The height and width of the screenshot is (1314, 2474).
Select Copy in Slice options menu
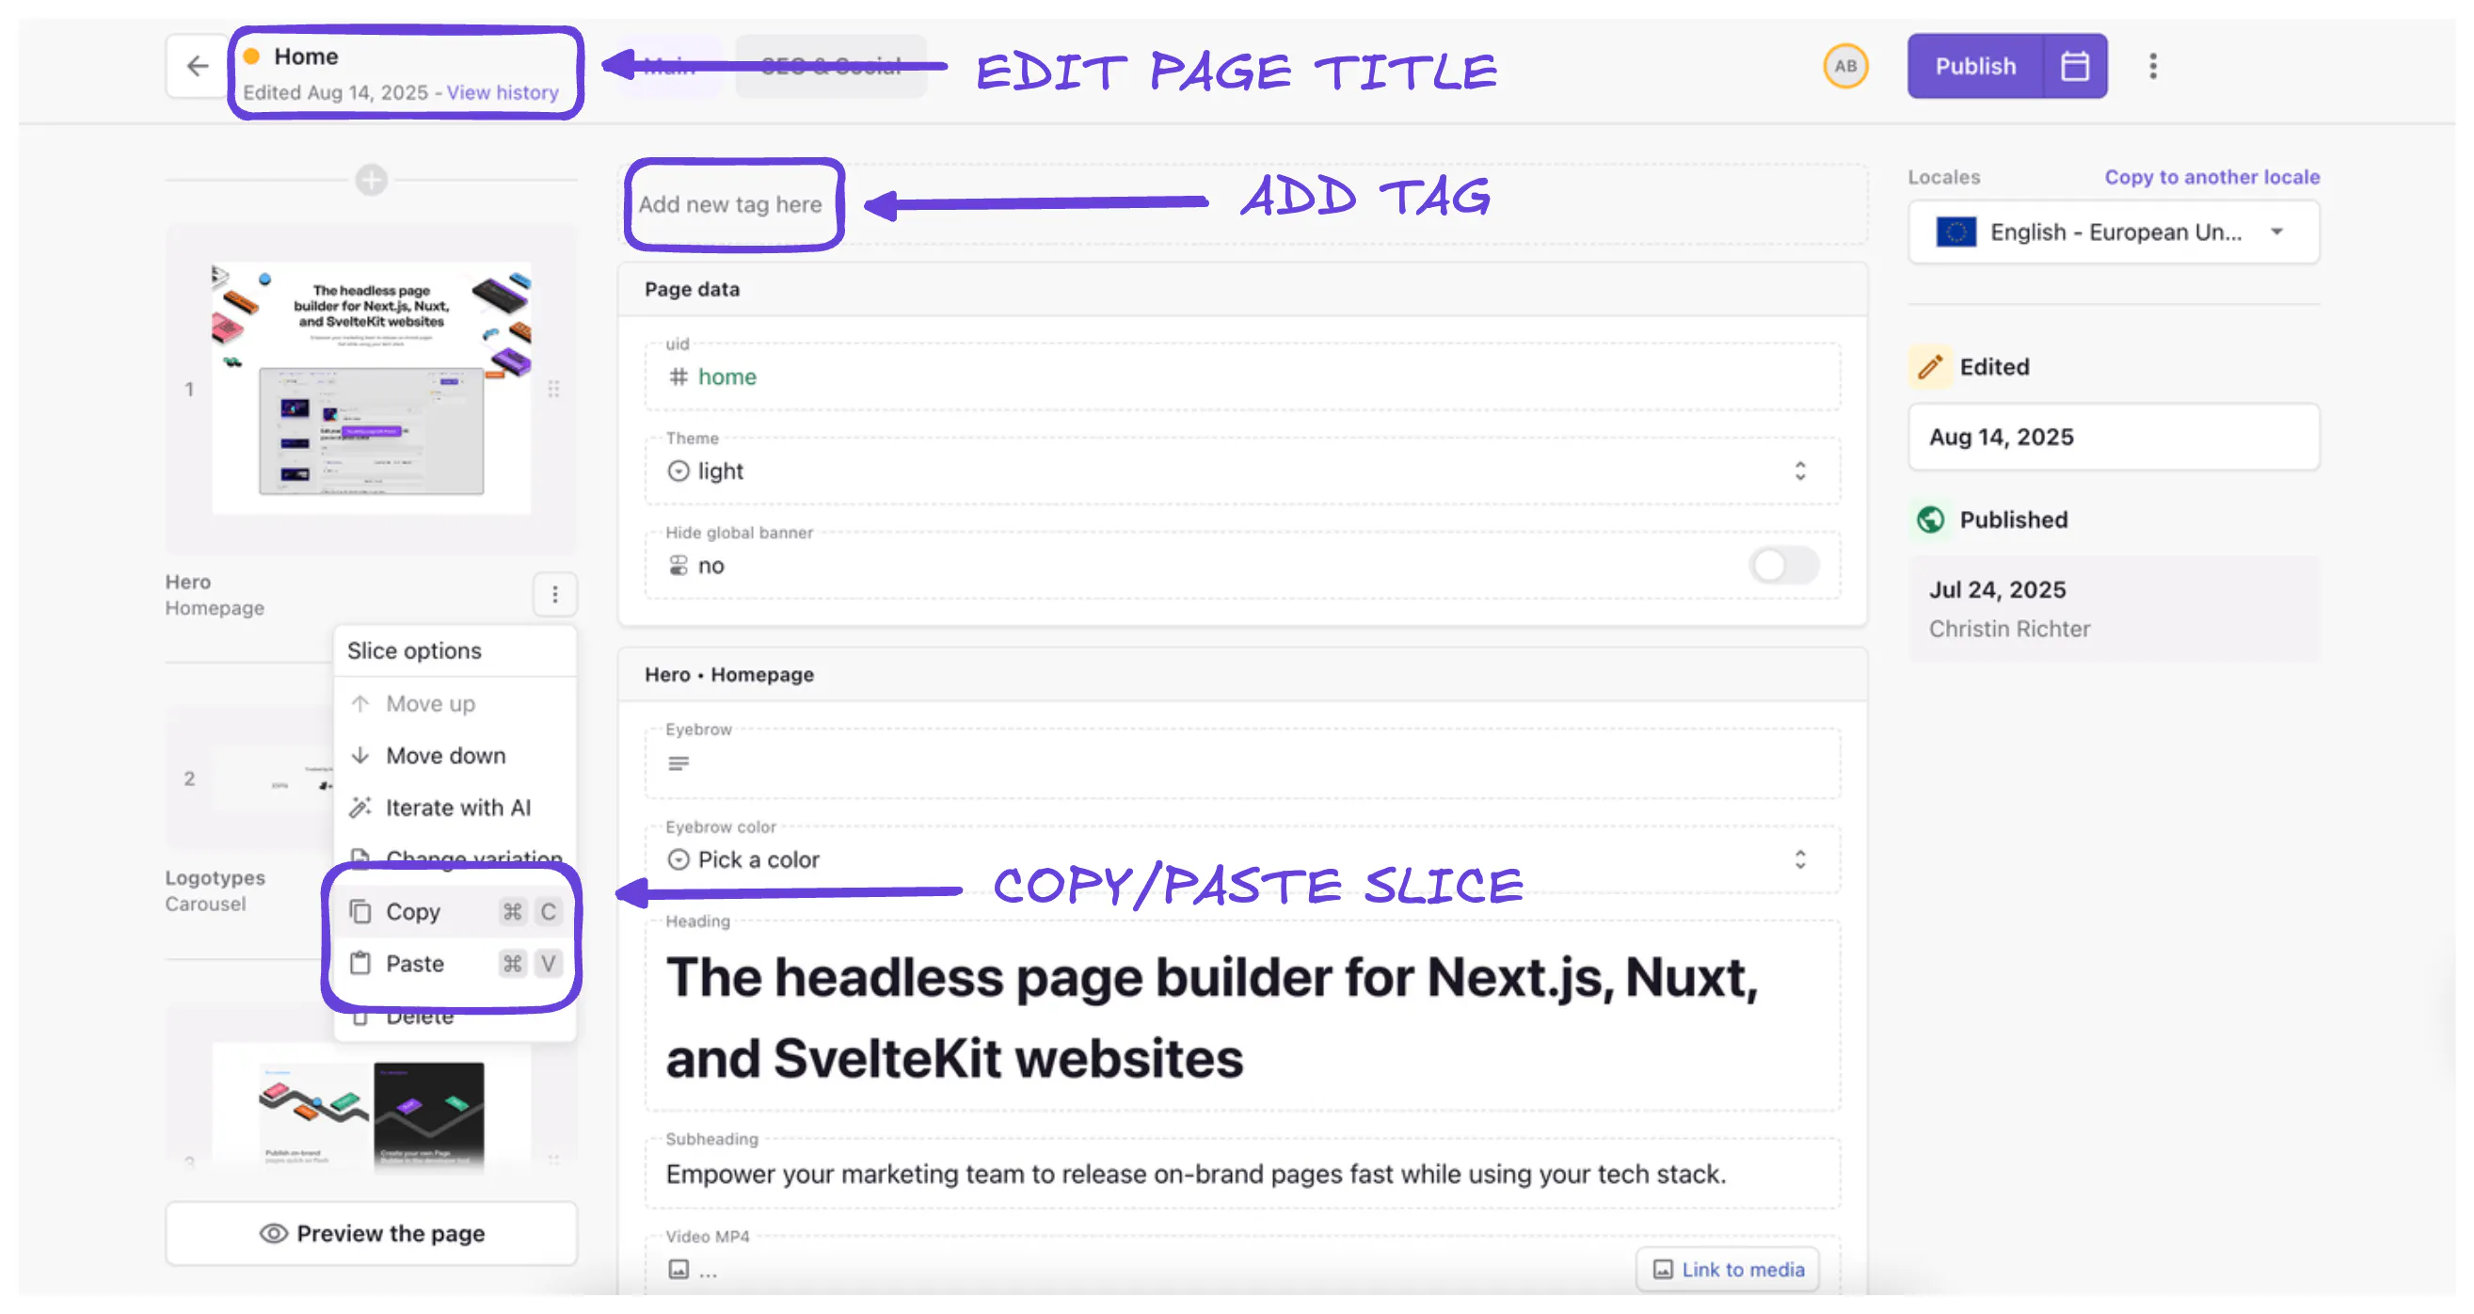[455, 911]
